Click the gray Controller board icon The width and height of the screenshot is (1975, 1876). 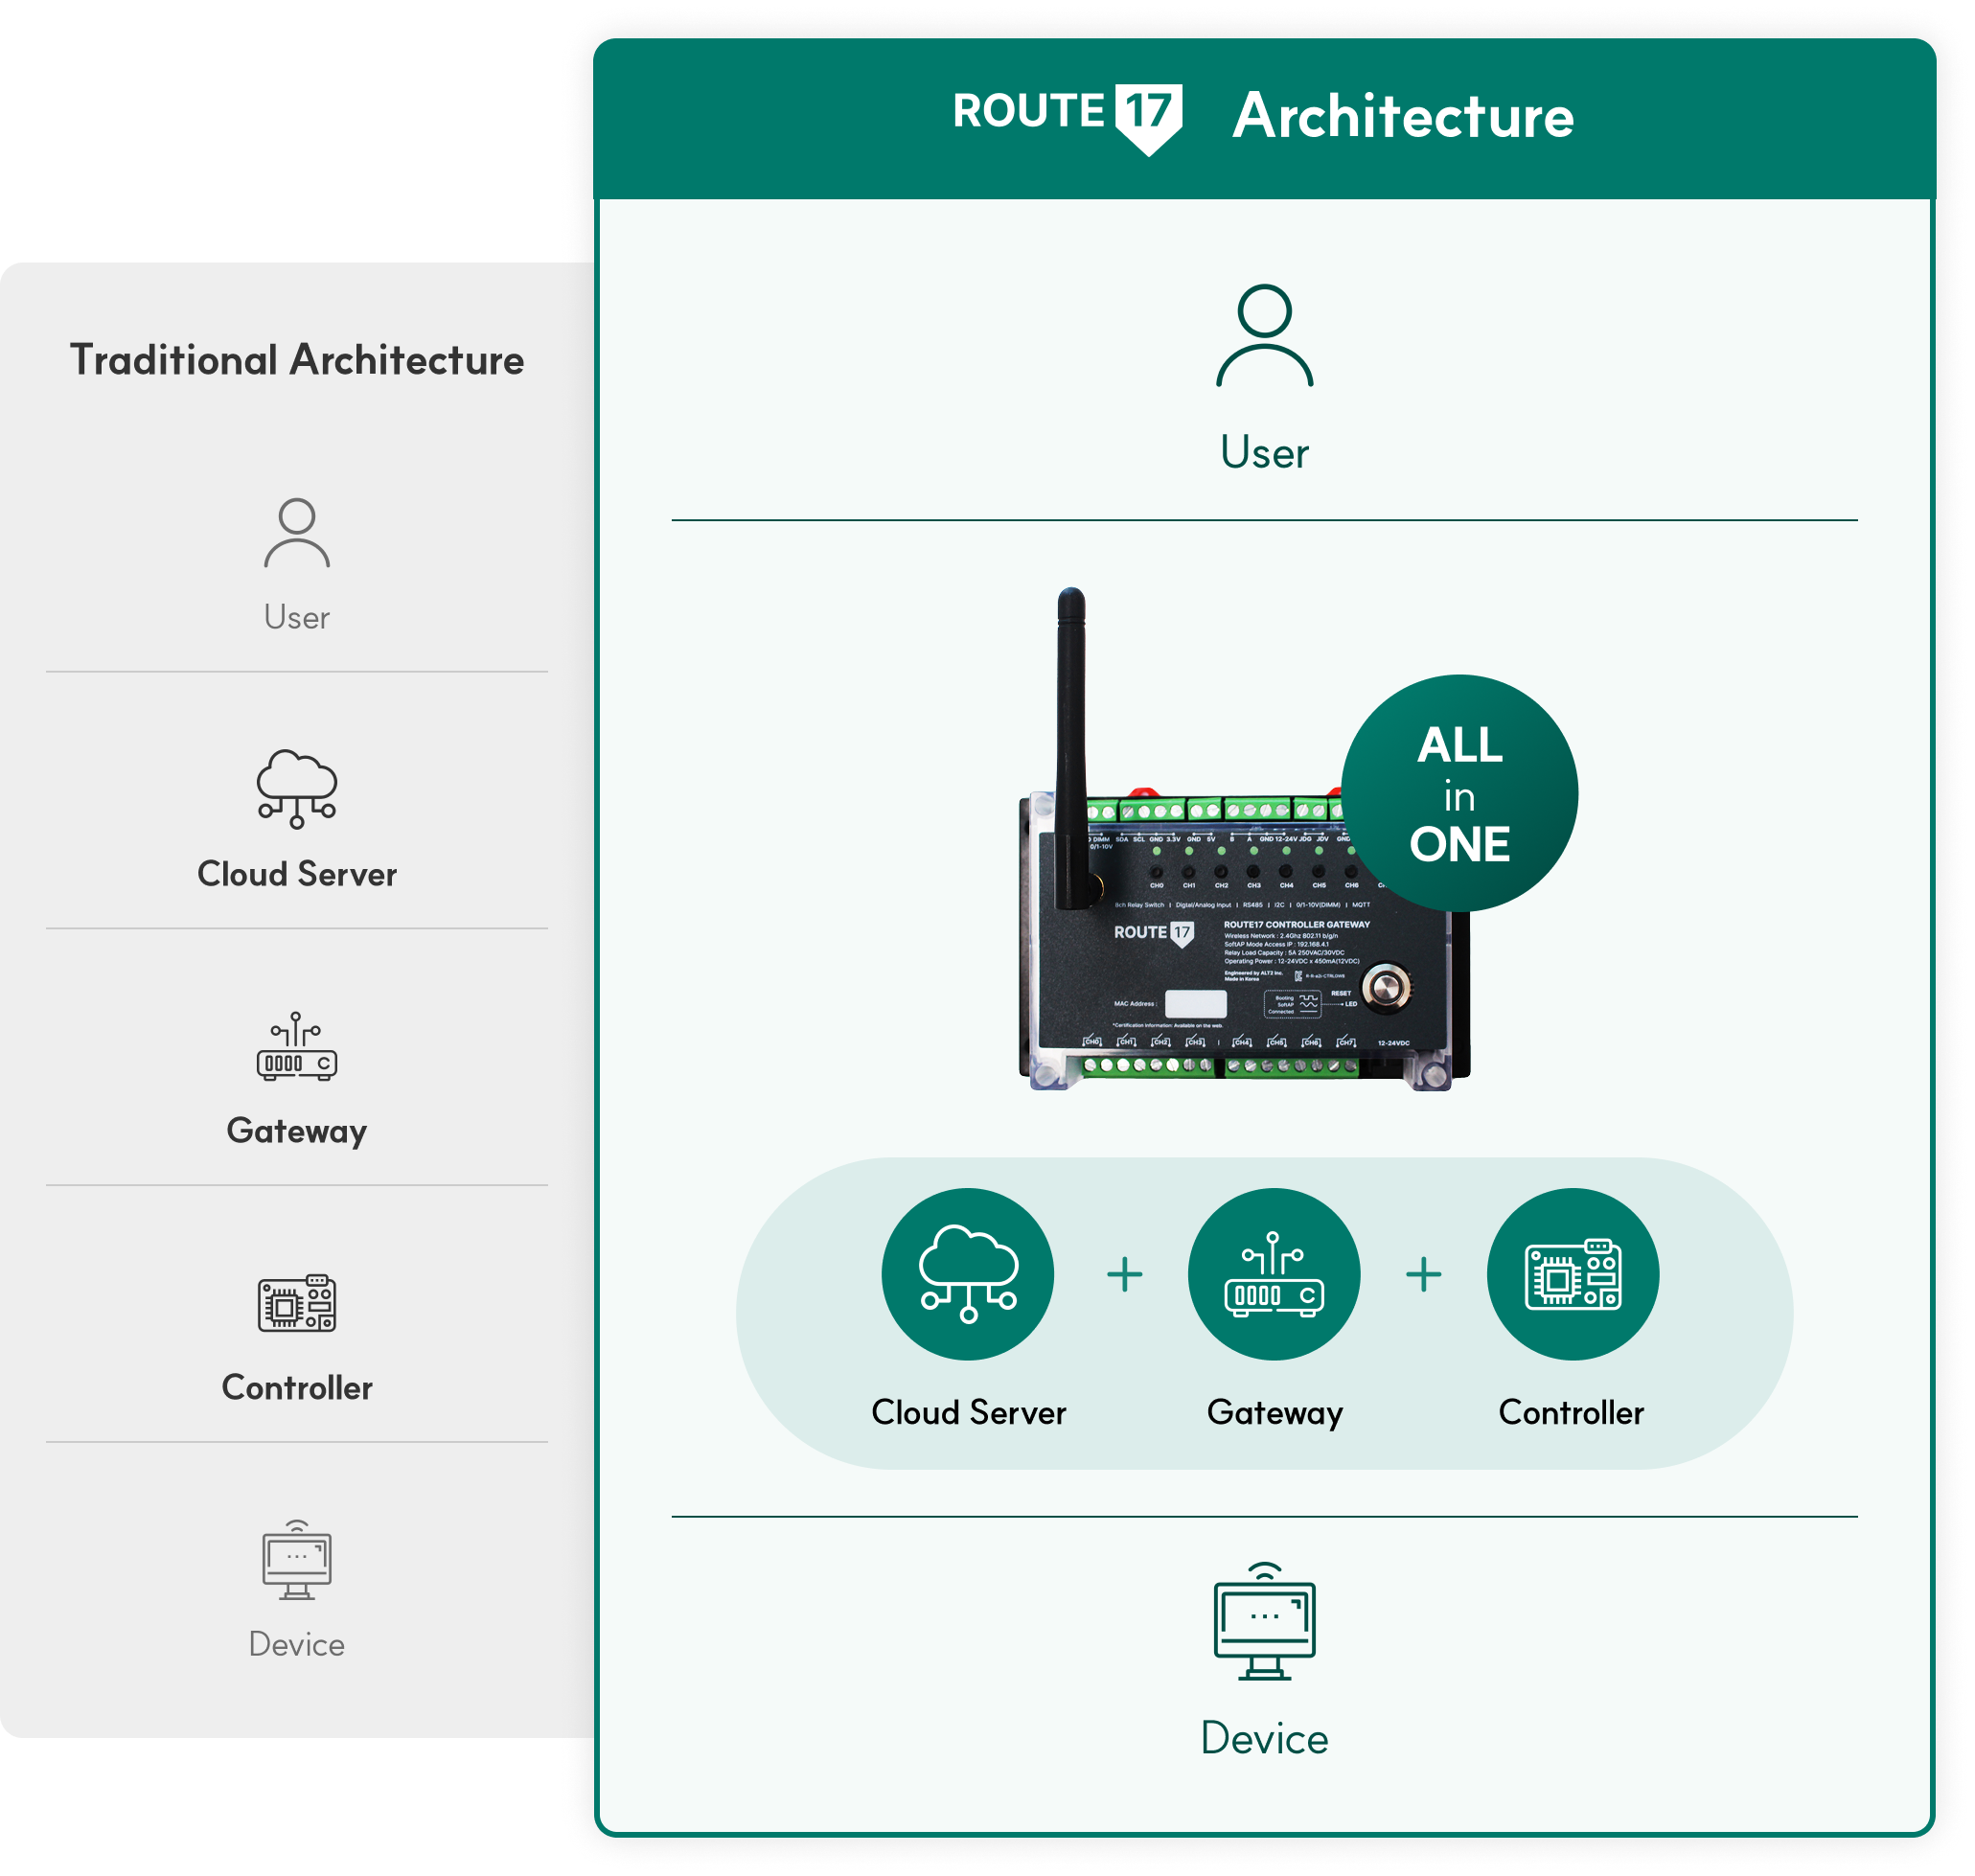pyautogui.click(x=297, y=1302)
